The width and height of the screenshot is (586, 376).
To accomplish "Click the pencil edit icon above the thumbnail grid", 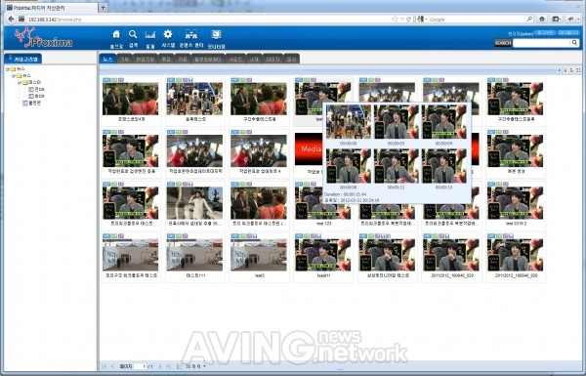I will pyautogui.click(x=560, y=70).
